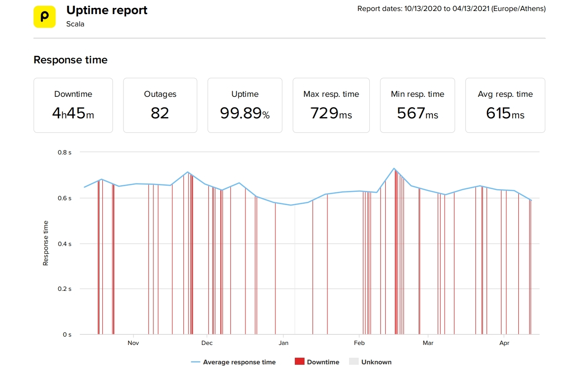Click the '0 s' y-axis label
The image size is (587, 374).
[x=67, y=334]
